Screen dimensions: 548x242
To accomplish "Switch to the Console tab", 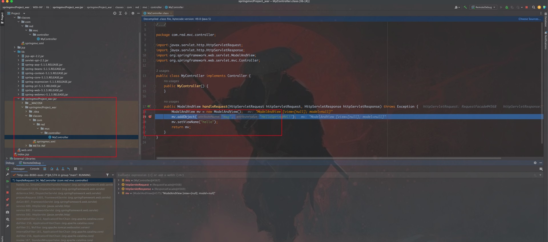I will tap(35, 169).
